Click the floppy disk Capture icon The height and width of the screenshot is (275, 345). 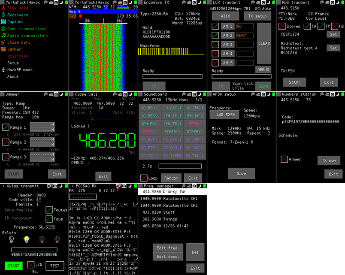point(3,22)
